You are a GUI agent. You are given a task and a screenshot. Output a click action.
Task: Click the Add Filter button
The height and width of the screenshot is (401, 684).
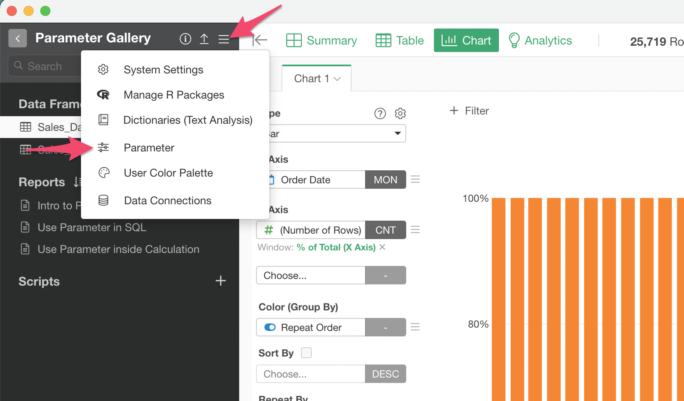pos(469,111)
